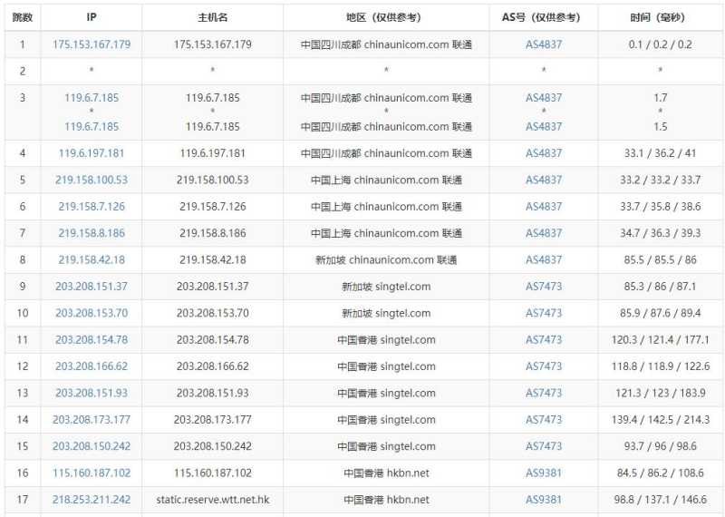Open AS7473 link in hop 13 row
Image resolution: width=725 pixels, height=517 pixels.
pos(544,393)
